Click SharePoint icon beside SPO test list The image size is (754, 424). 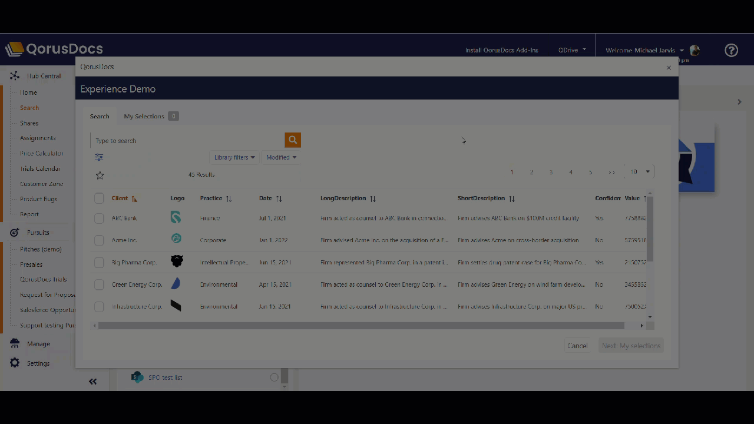tap(137, 377)
